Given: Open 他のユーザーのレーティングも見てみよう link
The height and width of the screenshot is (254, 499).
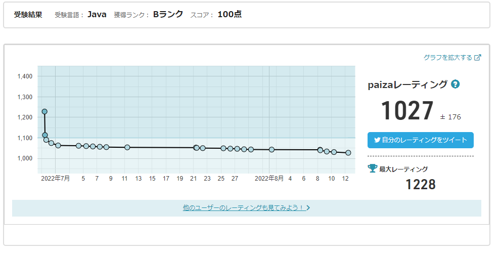Looking at the screenshot, I should 243,207.
